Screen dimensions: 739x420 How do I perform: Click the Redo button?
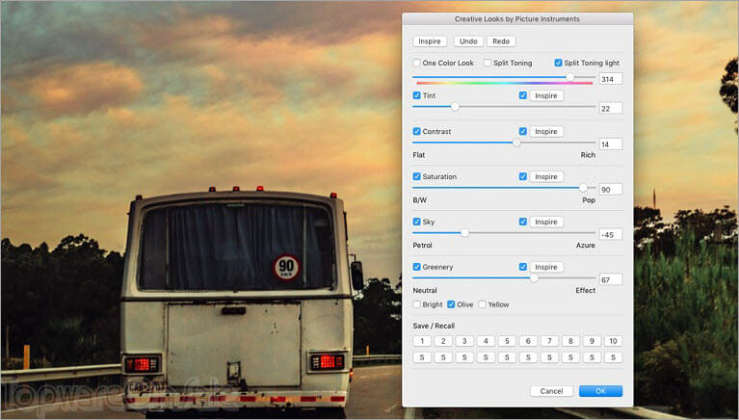pos(501,41)
